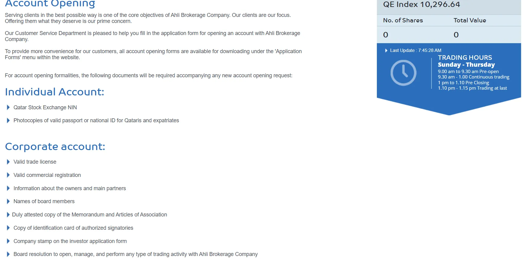Click the Sunday - Thursday label

point(466,65)
